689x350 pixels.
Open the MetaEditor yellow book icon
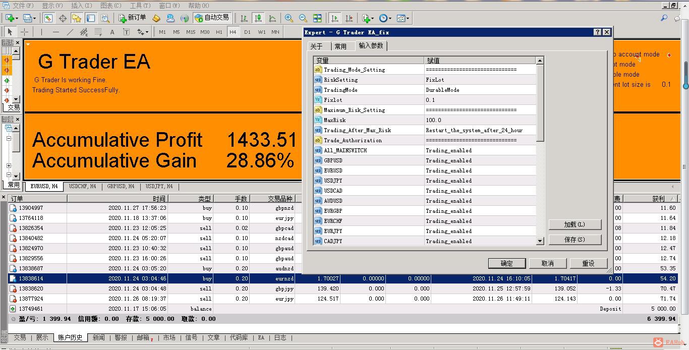point(156,18)
